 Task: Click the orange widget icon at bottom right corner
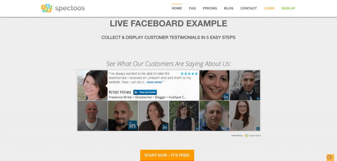330,157
